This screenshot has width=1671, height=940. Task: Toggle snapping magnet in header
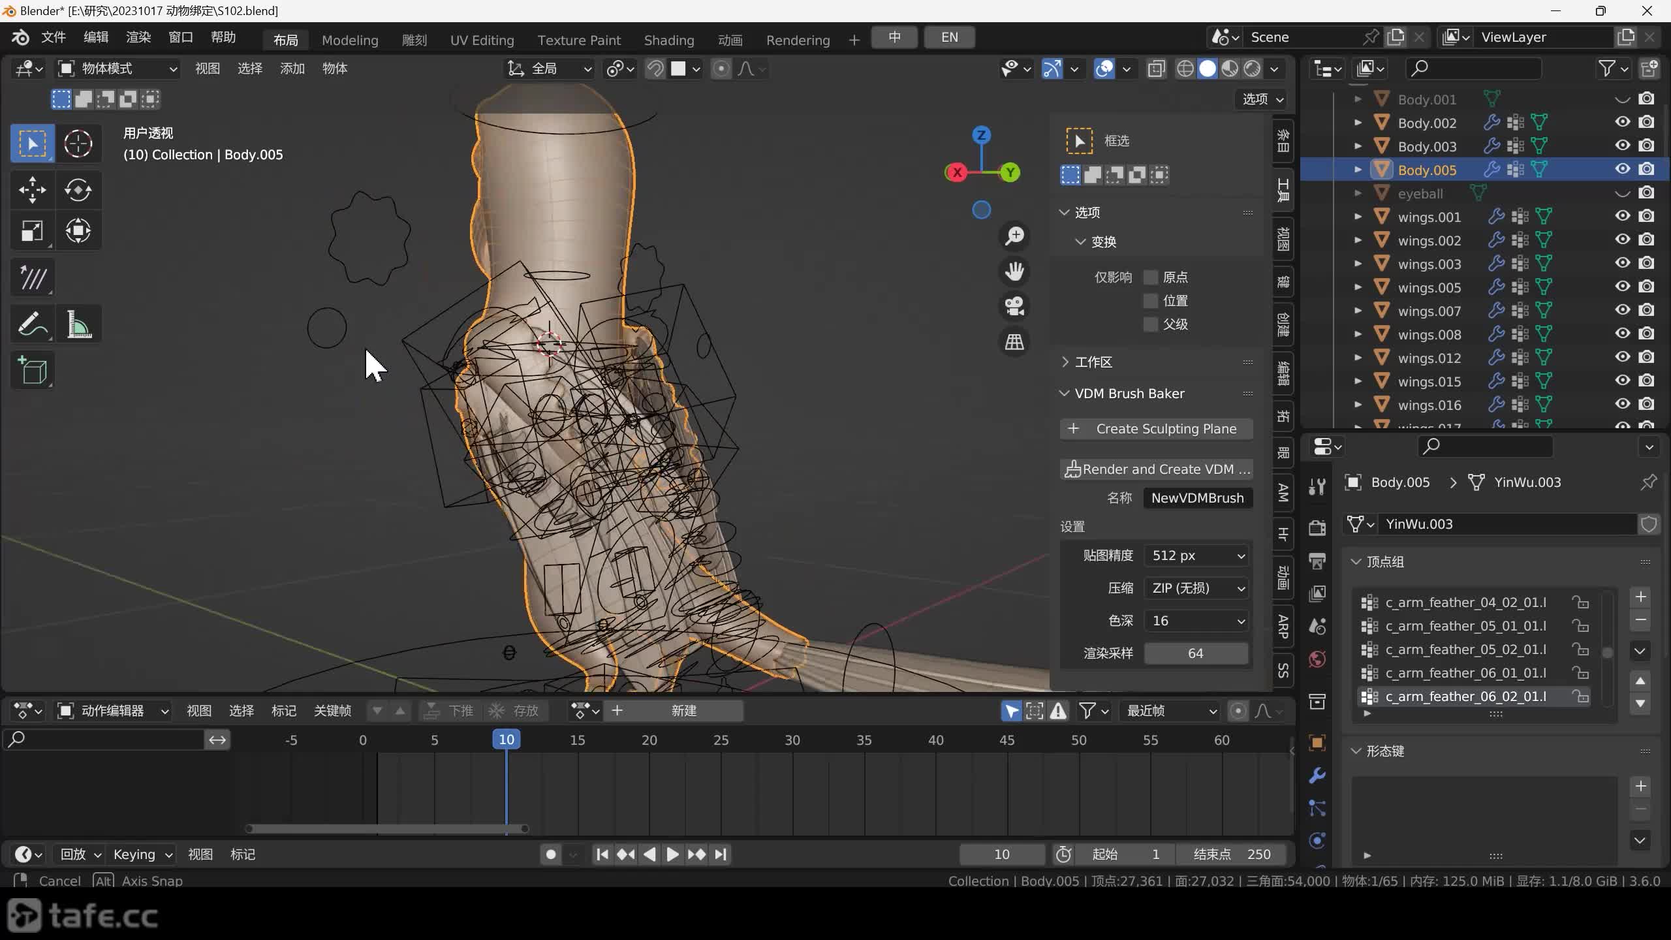click(x=655, y=69)
